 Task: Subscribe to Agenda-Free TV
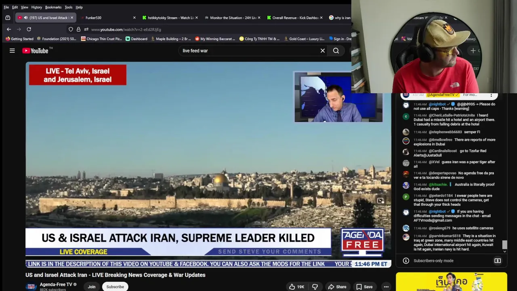tap(115, 287)
